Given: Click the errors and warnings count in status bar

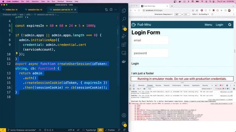Looking at the screenshot, I should tap(49, 130).
